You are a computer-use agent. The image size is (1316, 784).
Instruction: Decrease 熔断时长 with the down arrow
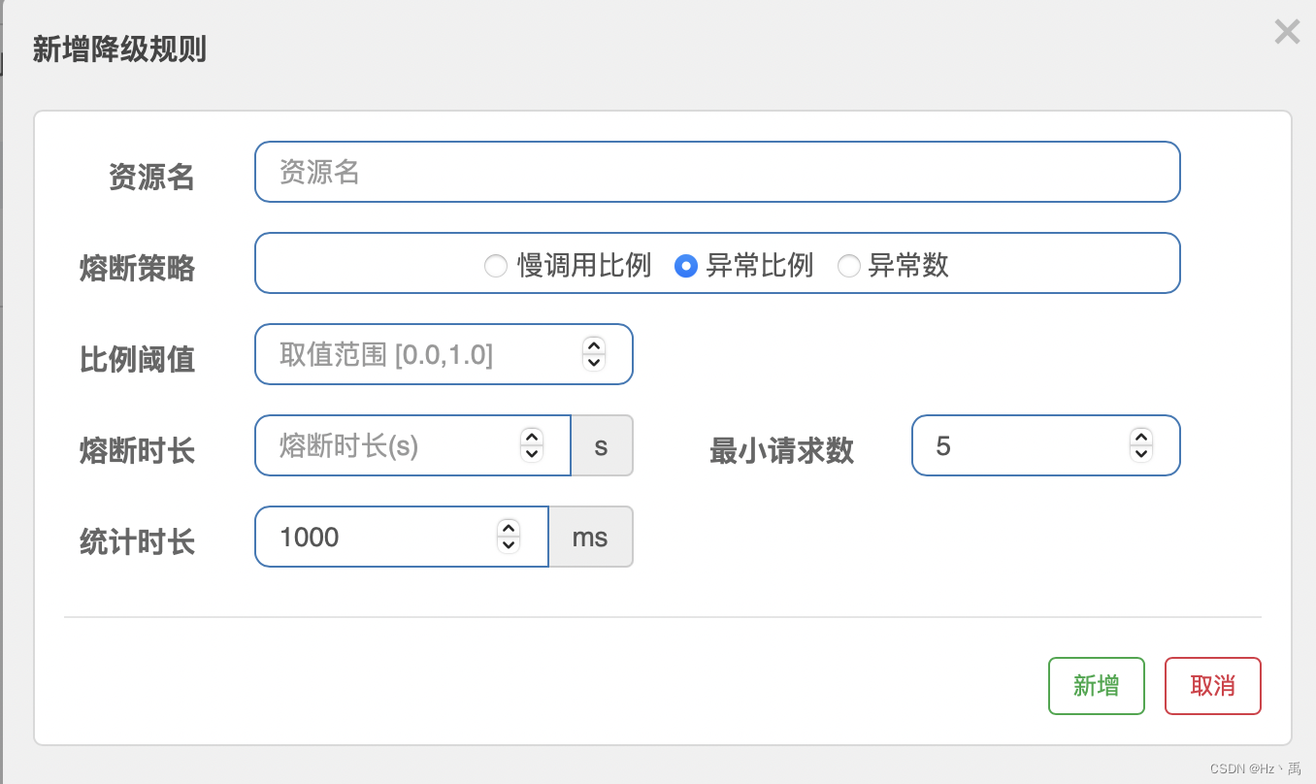click(532, 453)
